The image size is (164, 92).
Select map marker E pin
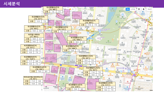pyautogui.click(x=117, y=22)
